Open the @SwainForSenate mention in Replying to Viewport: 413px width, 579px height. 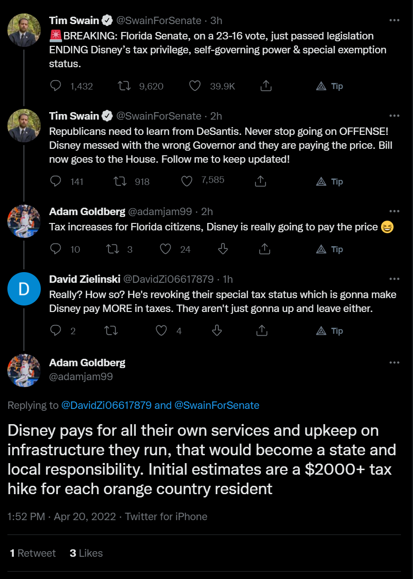216,405
